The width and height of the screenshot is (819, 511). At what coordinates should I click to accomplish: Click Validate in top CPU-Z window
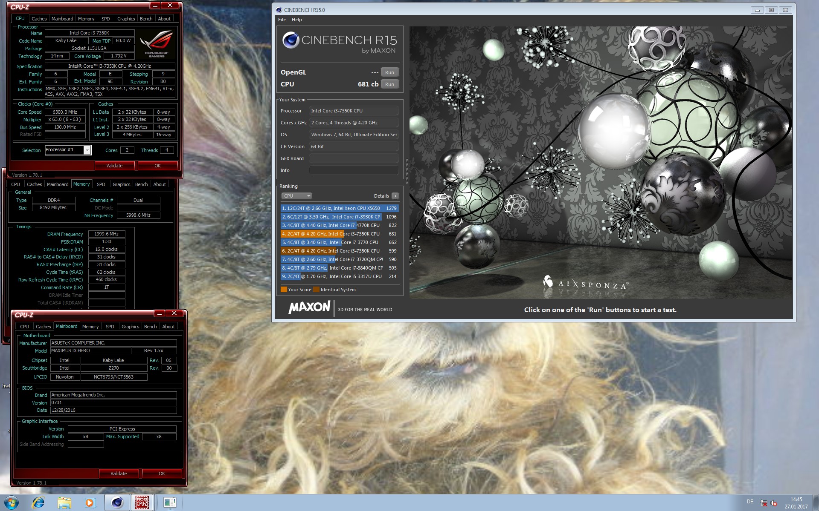coord(114,166)
